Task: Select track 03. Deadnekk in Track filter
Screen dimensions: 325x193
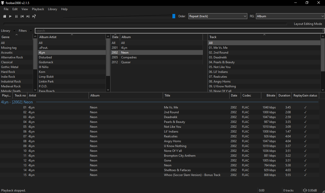Action: [264, 57]
